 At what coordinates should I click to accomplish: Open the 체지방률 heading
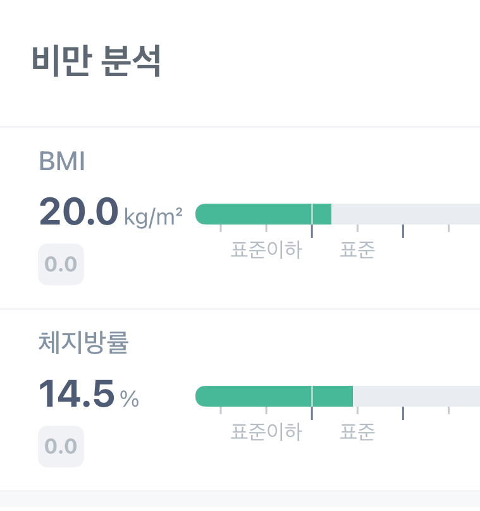[83, 342]
